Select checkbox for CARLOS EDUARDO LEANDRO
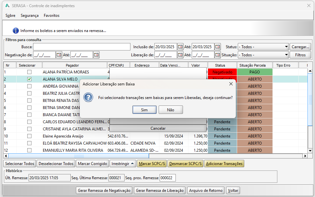 (x=29, y=122)
